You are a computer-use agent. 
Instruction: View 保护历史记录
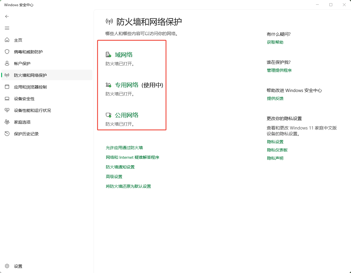47,134
